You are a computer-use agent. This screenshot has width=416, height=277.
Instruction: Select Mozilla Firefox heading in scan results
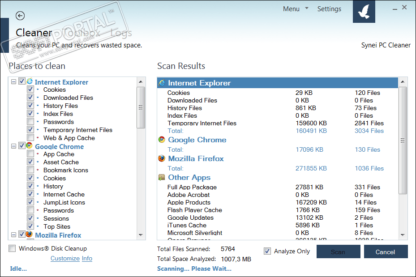[x=196, y=158]
